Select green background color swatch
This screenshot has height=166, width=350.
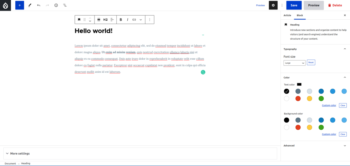point(321,127)
